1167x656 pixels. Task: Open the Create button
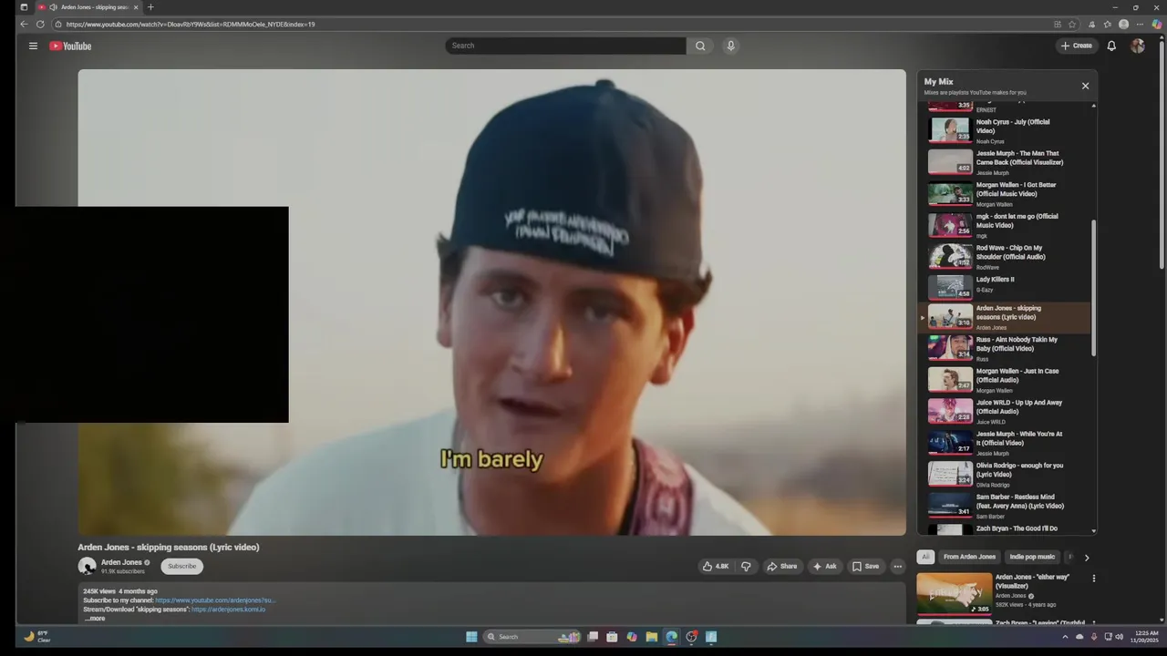(x=1077, y=46)
